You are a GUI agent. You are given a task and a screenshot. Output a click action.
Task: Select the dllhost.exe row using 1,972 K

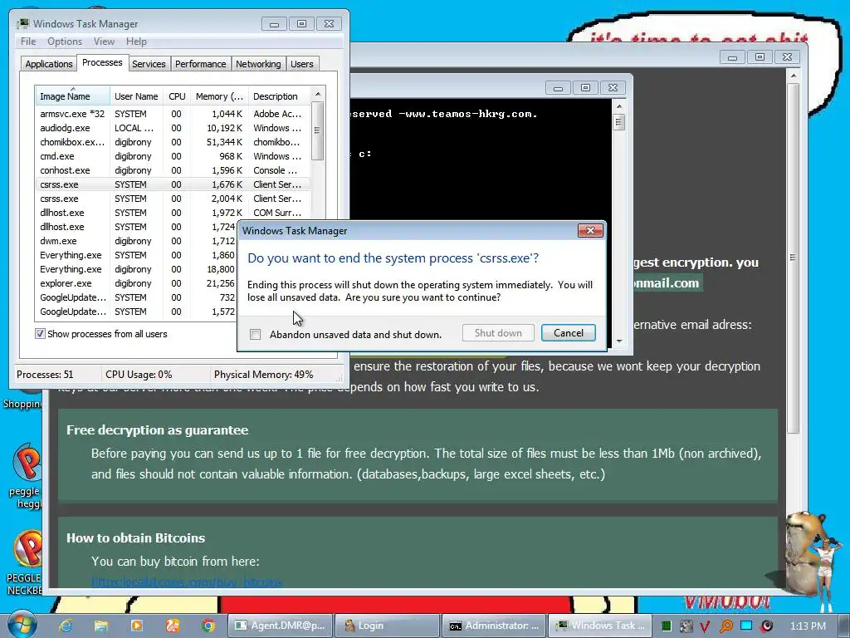pyautogui.click(x=173, y=213)
